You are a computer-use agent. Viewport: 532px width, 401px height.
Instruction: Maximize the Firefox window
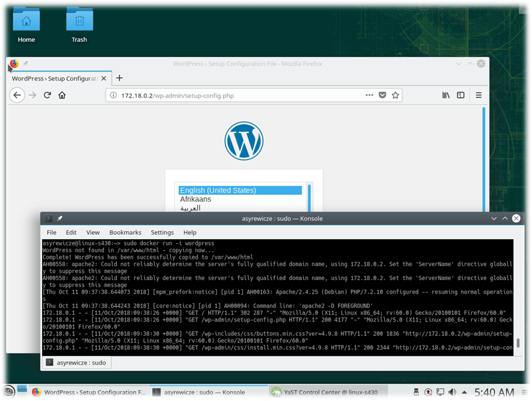click(x=470, y=64)
